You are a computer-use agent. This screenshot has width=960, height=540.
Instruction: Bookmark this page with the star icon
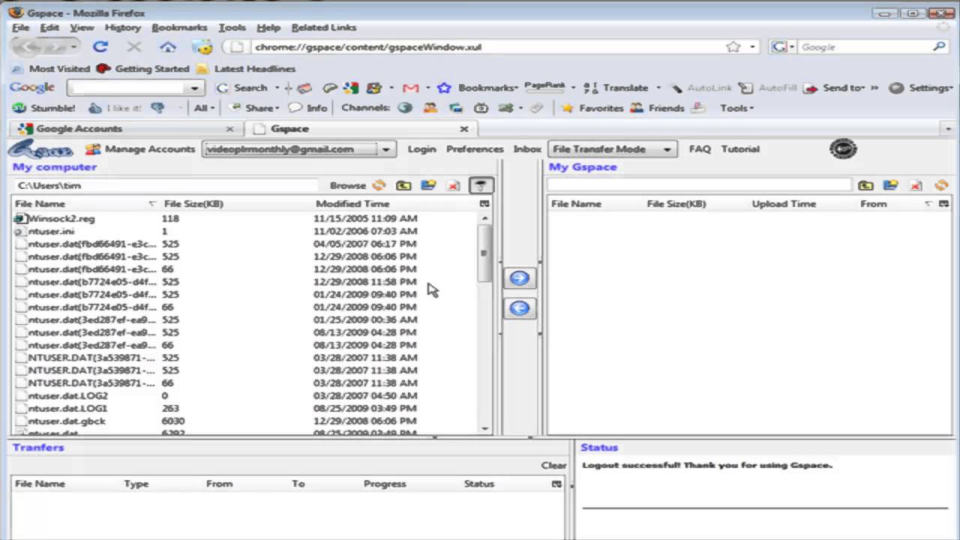point(733,46)
